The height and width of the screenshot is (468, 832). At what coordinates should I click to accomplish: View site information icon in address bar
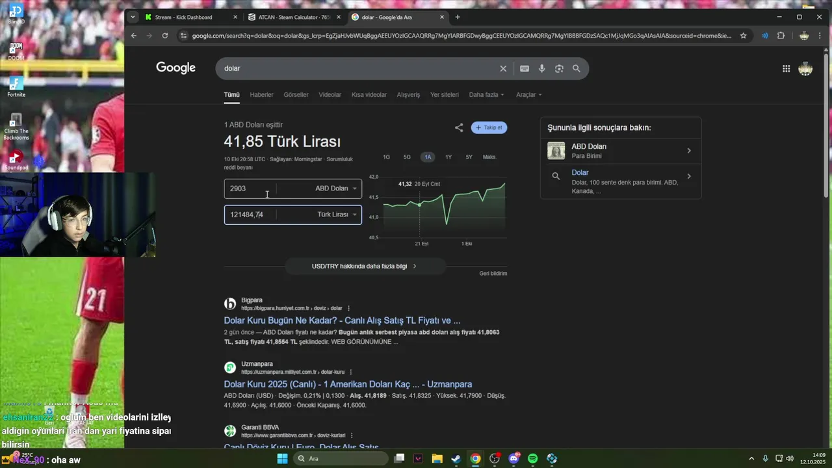point(183,36)
